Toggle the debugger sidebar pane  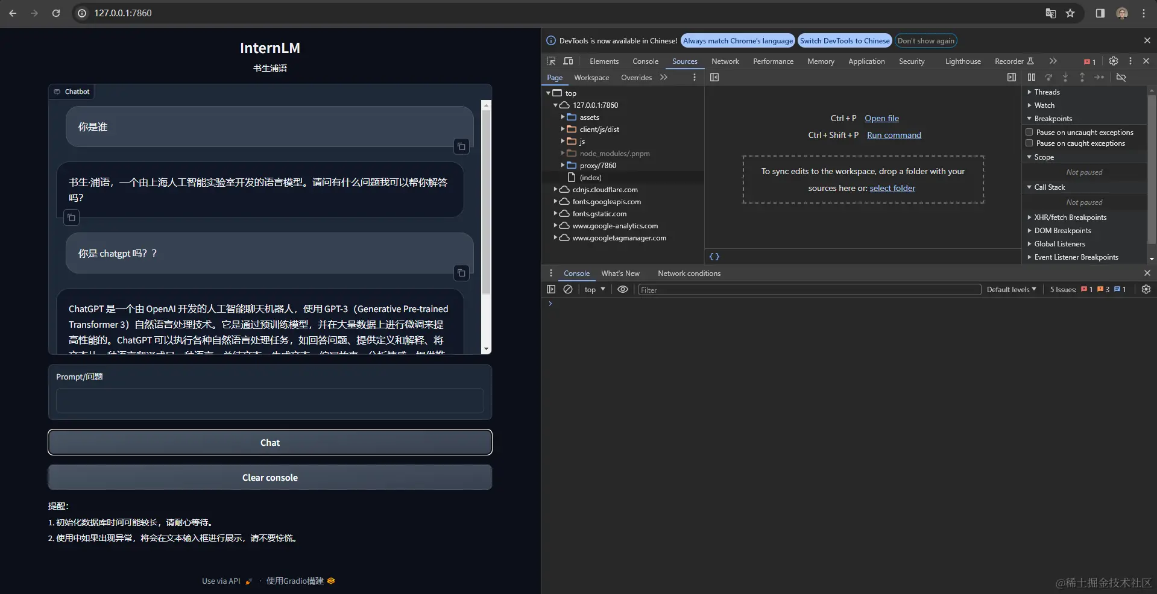1012,77
